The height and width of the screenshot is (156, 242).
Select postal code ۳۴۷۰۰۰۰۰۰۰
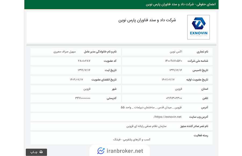pyautogui.click(x=83, y=98)
